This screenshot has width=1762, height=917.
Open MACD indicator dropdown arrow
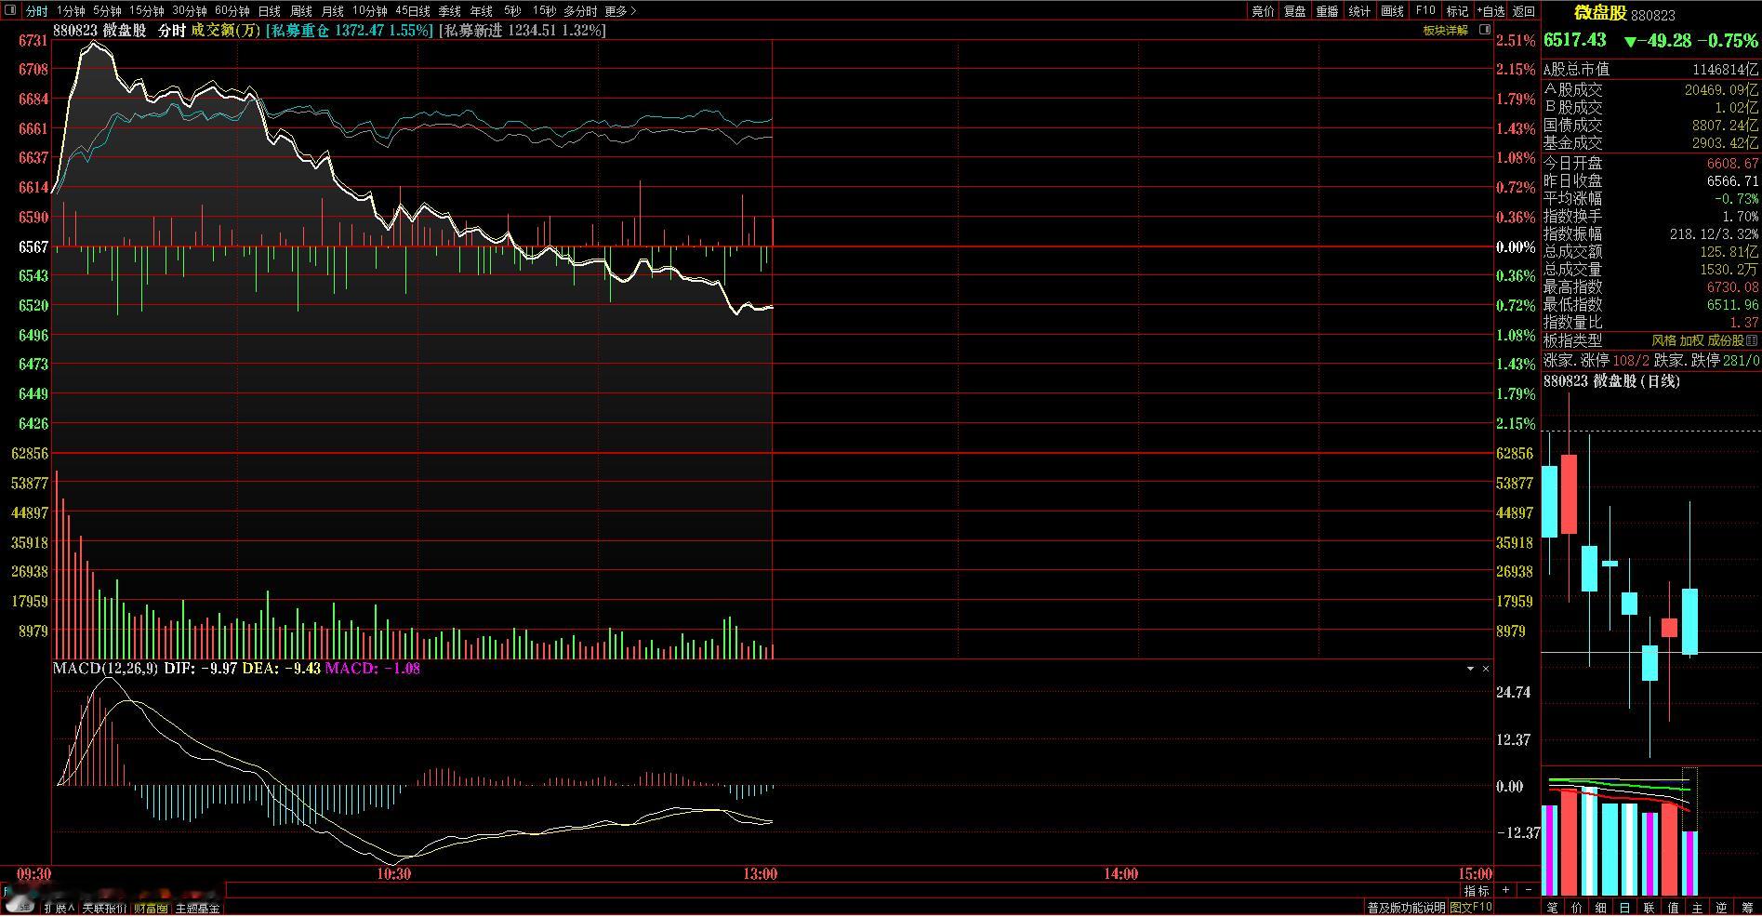point(1470,669)
